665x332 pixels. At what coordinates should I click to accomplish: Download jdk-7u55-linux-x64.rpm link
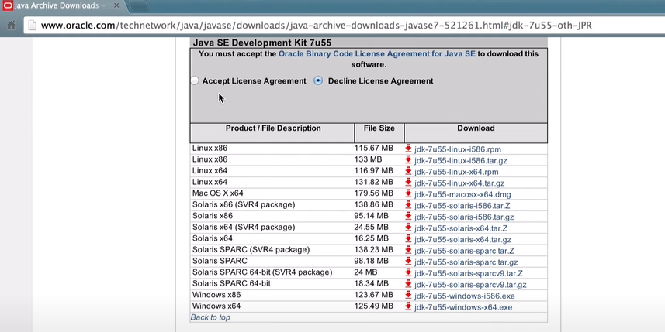point(456,172)
